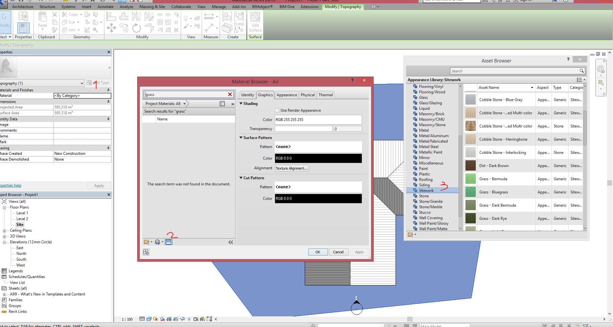Select Sitework category in Asset Browser
The height and width of the screenshot is (327, 613).
pyautogui.click(x=432, y=191)
